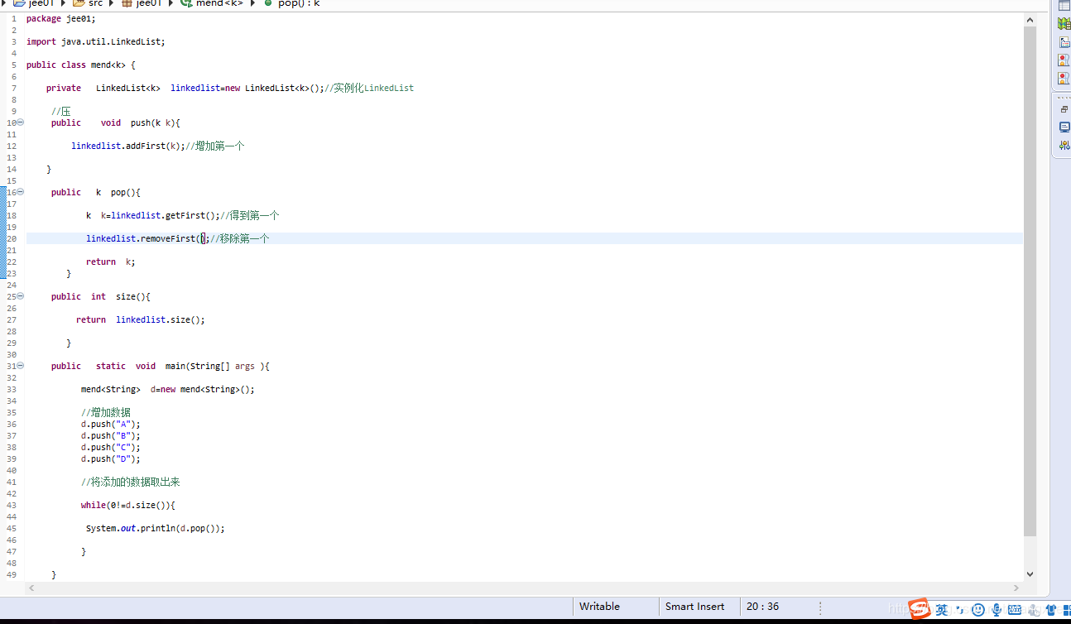The image size is (1071, 624).
Task: Click horizontal scrollbar left arrow
Action: pyautogui.click(x=32, y=588)
